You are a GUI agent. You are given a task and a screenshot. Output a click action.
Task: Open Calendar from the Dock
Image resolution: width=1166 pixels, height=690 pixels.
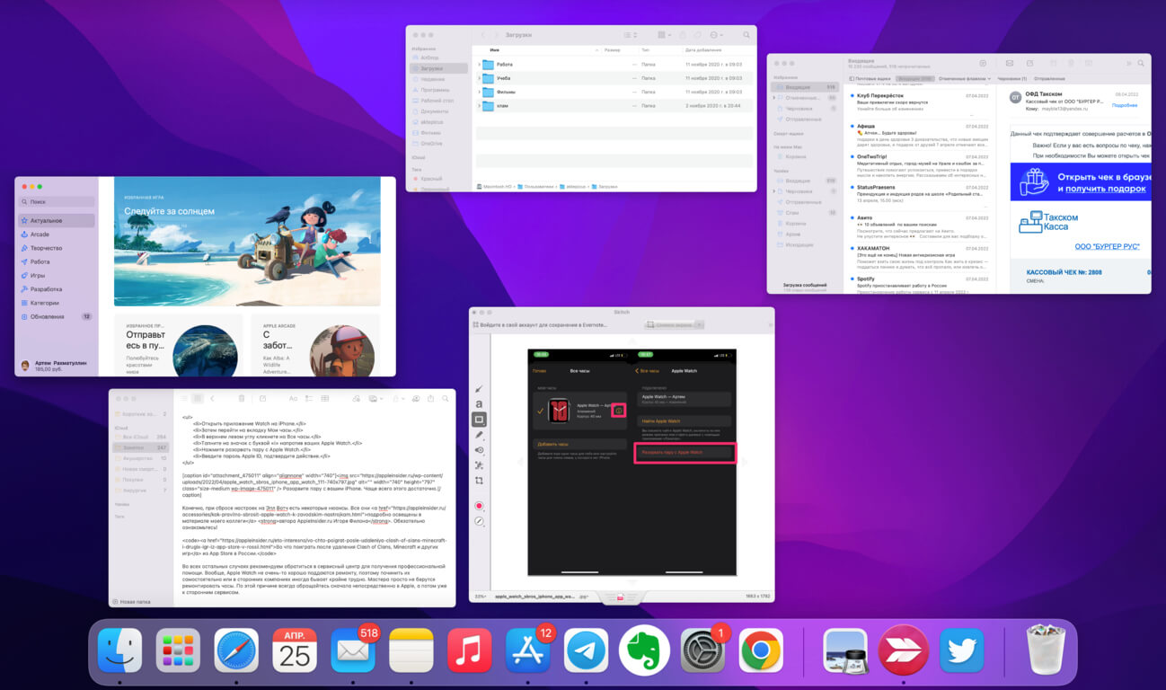pos(295,650)
